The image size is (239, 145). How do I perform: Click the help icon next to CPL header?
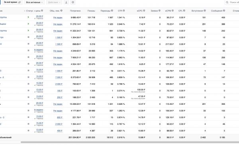coord(184,10)
